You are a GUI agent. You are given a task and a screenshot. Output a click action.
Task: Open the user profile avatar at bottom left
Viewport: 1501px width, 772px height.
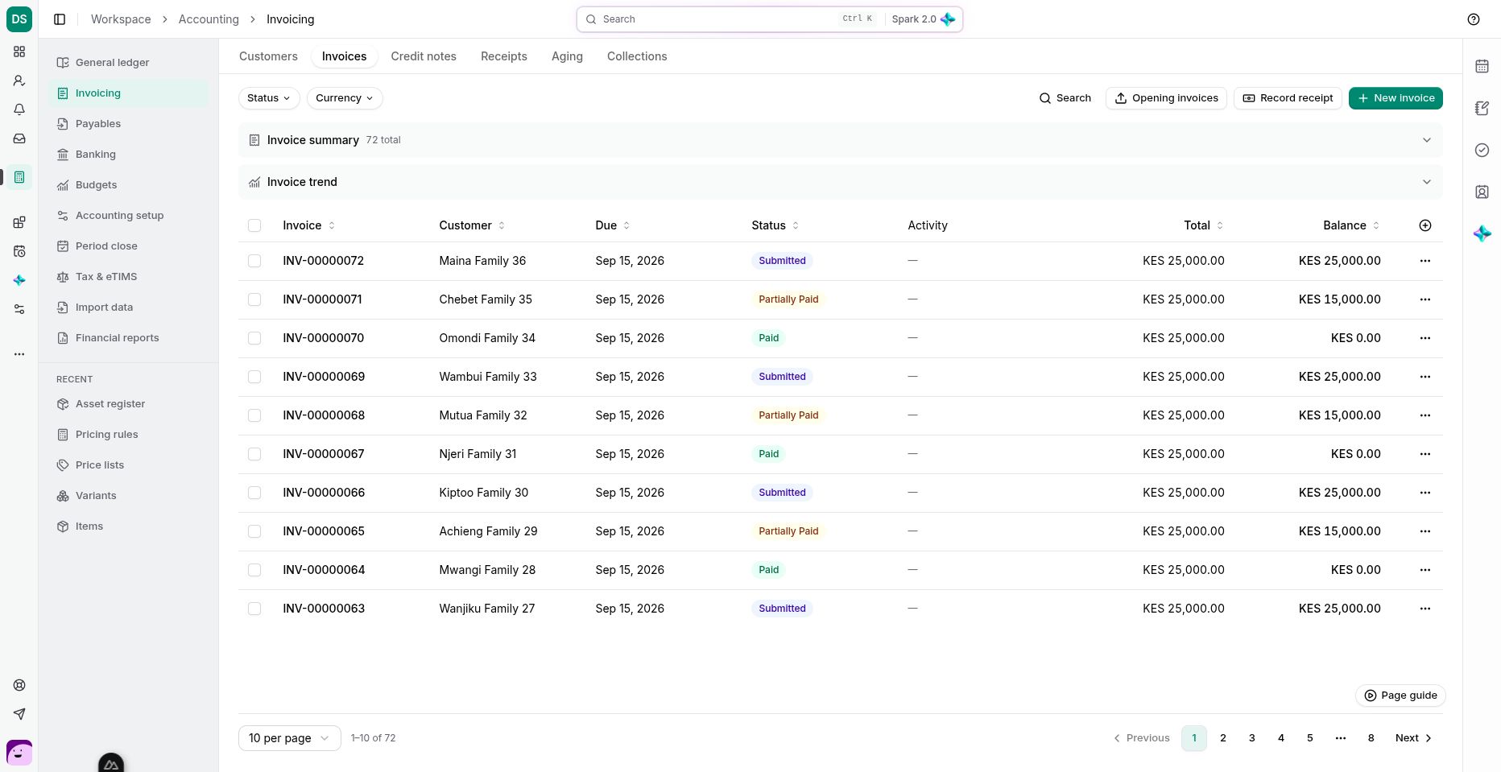pos(19,753)
